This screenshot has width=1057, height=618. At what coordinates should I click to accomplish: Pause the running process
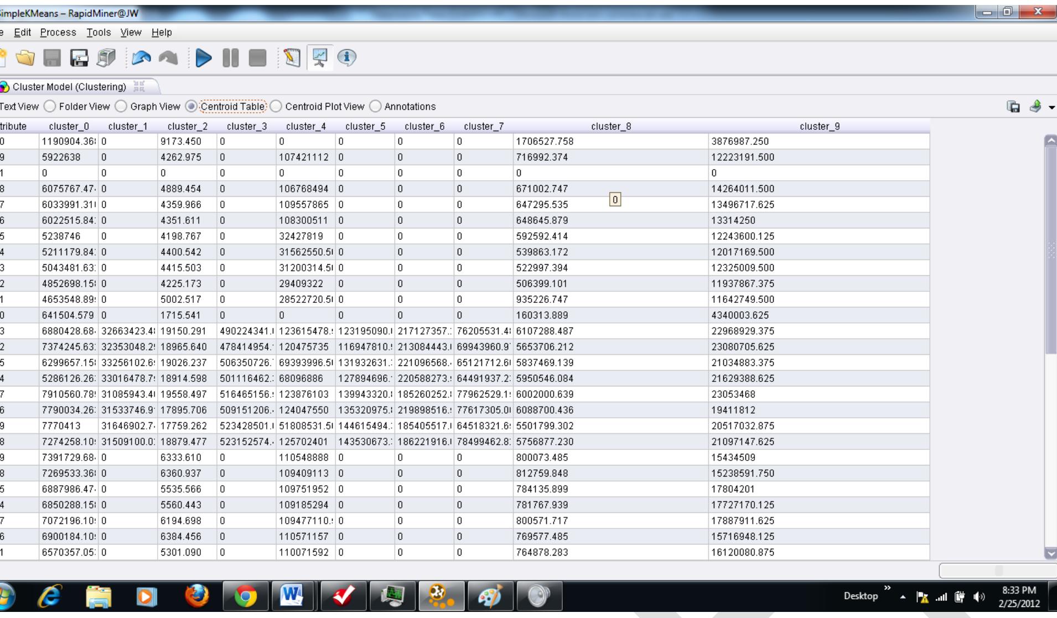[x=230, y=57]
